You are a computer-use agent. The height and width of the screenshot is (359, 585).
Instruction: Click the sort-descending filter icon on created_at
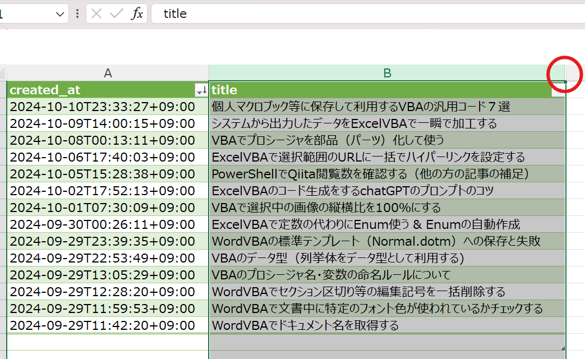coord(201,90)
